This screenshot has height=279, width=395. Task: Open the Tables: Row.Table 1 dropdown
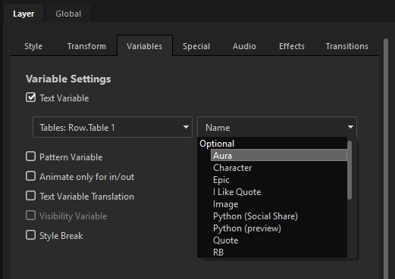tap(112, 127)
